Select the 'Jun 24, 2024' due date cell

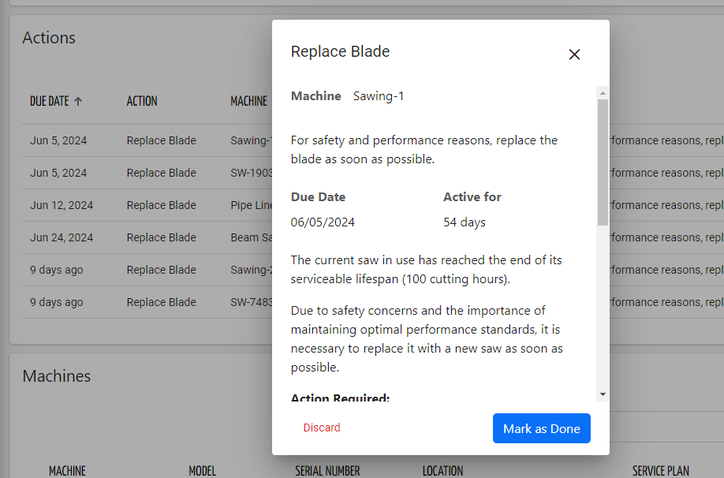pyautogui.click(x=62, y=237)
